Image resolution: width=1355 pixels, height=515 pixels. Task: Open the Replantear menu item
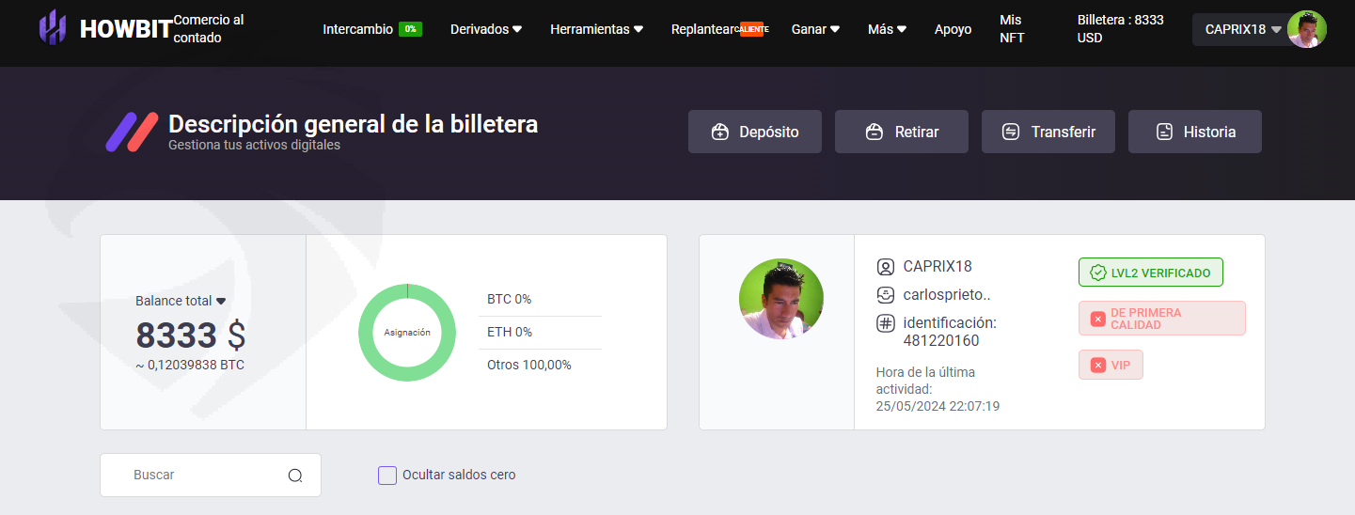[x=701, y=29]
